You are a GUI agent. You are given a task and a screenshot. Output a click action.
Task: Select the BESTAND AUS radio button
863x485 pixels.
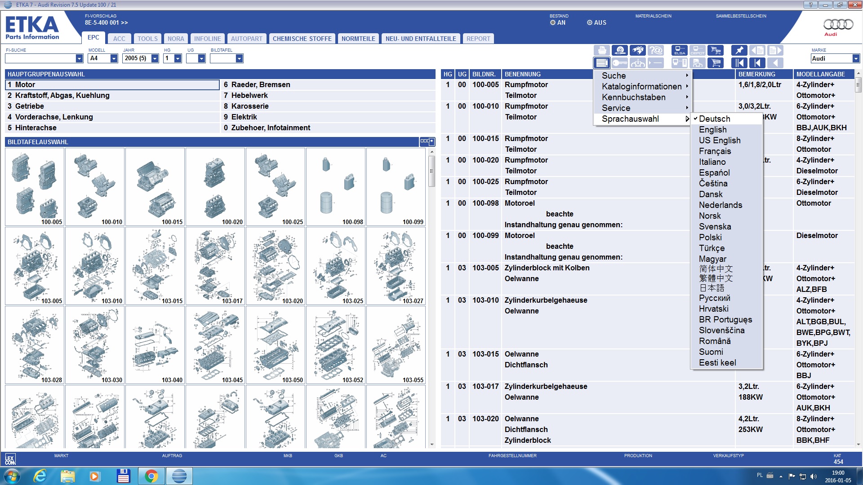[x=590, y=22]
